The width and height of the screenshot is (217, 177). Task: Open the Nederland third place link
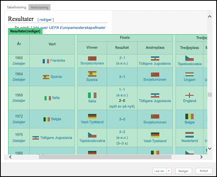coord(189,141)
